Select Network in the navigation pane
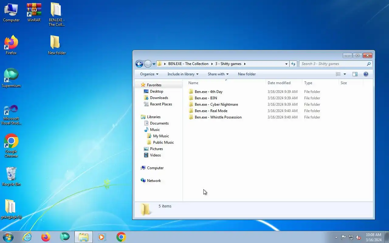The width and height of the screenshot is (389, 243). pos(154,181)
